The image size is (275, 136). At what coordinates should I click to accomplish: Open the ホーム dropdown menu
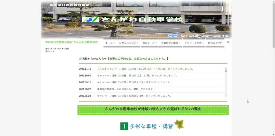[110, 43]
